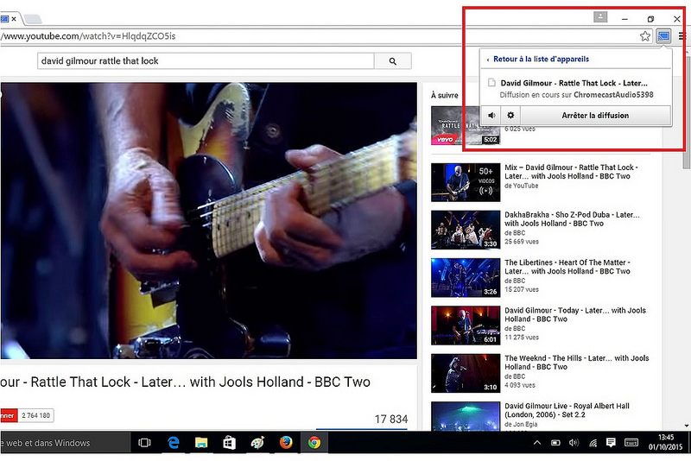Select the open YouTube browser tab
The height and width of the screenshot is (461, 691).
point(7,18)
